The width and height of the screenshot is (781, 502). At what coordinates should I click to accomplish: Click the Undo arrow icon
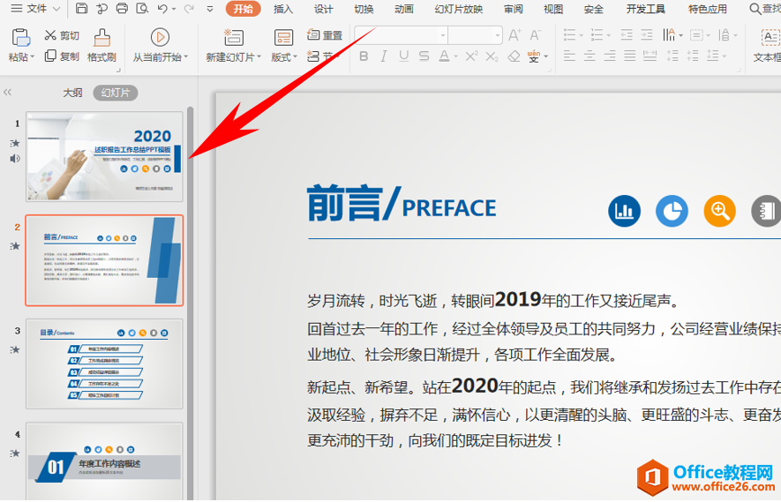(x=162, y=9)
